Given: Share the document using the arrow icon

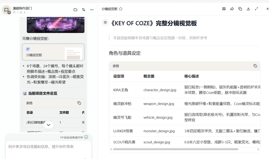Looking at the screenshot, I should click(x=232, y=9).
